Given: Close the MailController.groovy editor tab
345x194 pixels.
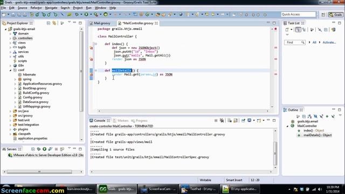Looking at the screenshot, I should point(156,23).
